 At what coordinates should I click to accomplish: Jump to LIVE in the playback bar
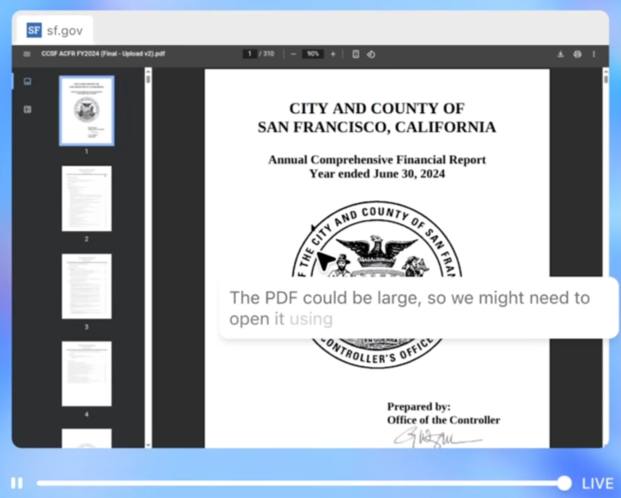597,483
